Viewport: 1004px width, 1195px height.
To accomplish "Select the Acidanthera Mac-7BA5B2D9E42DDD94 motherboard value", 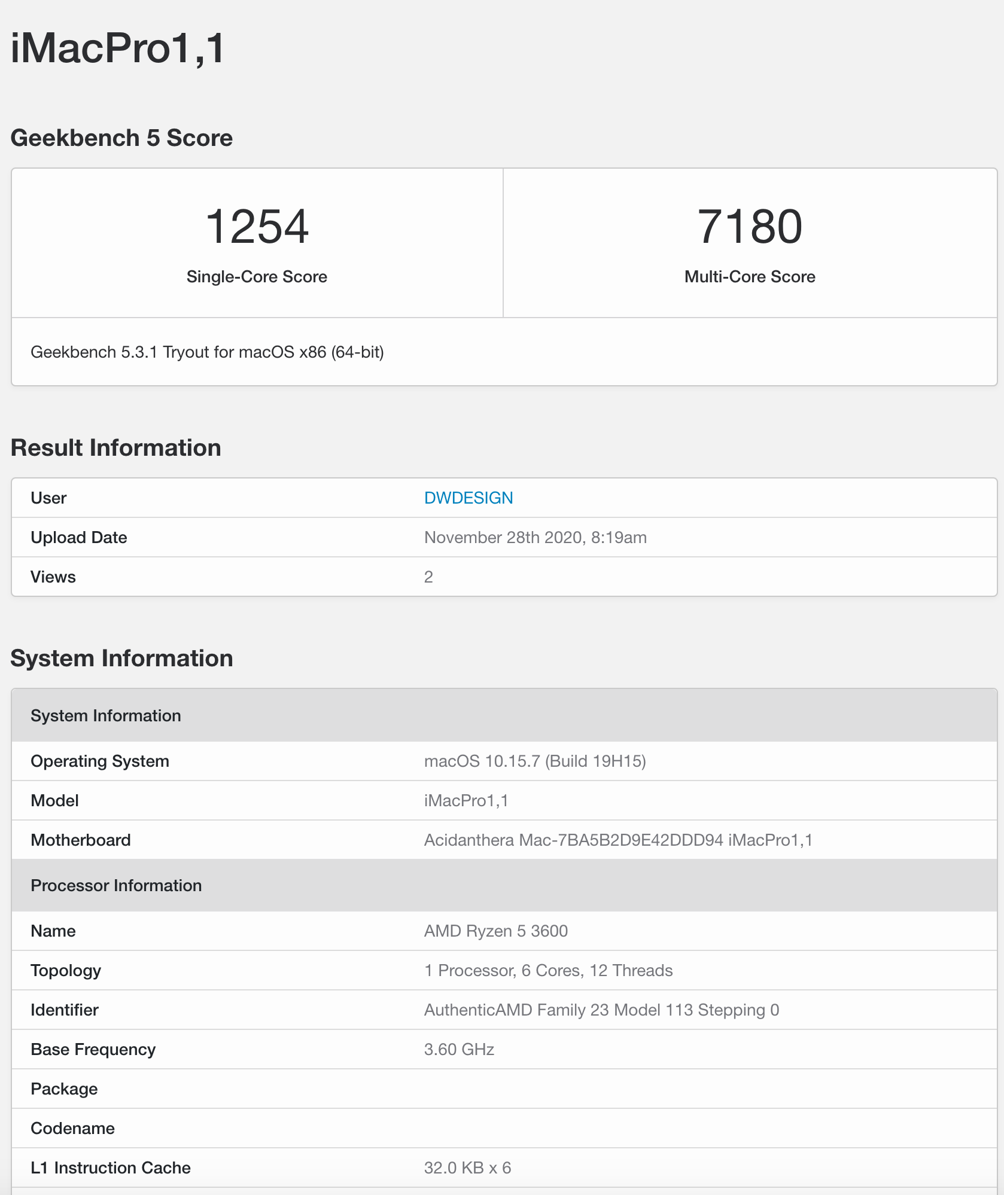I will (x=618, y=840).
